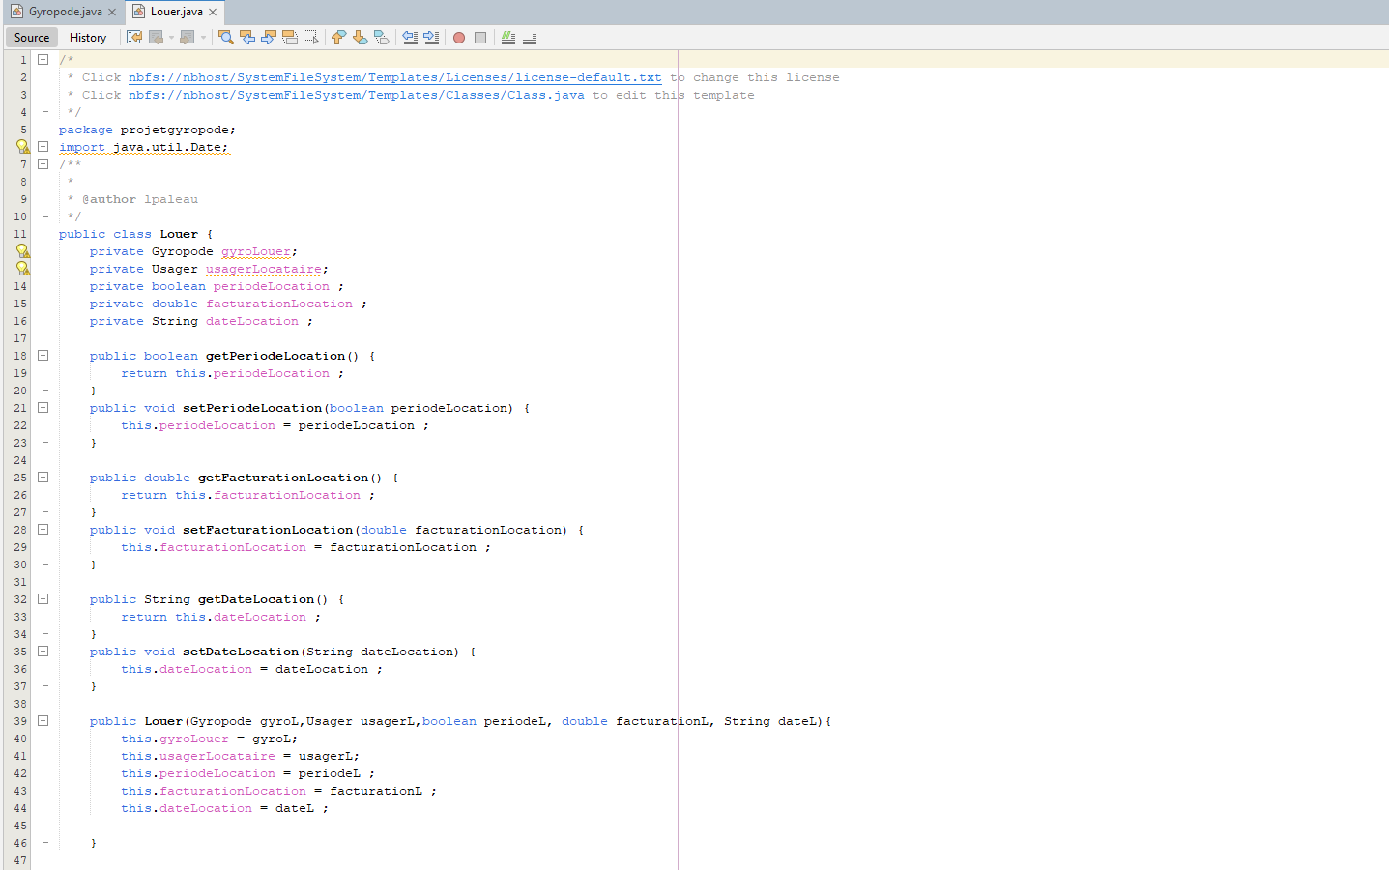Collapse import fold at line 6

point(43,147)
